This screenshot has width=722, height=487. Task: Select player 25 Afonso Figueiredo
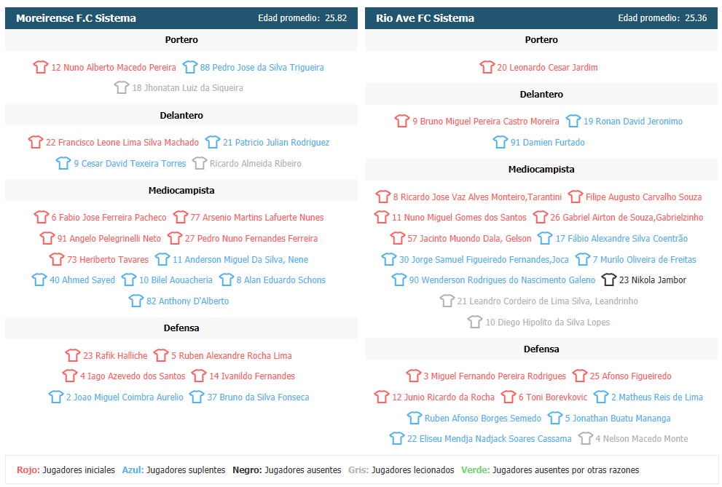(x=631, y=376)
